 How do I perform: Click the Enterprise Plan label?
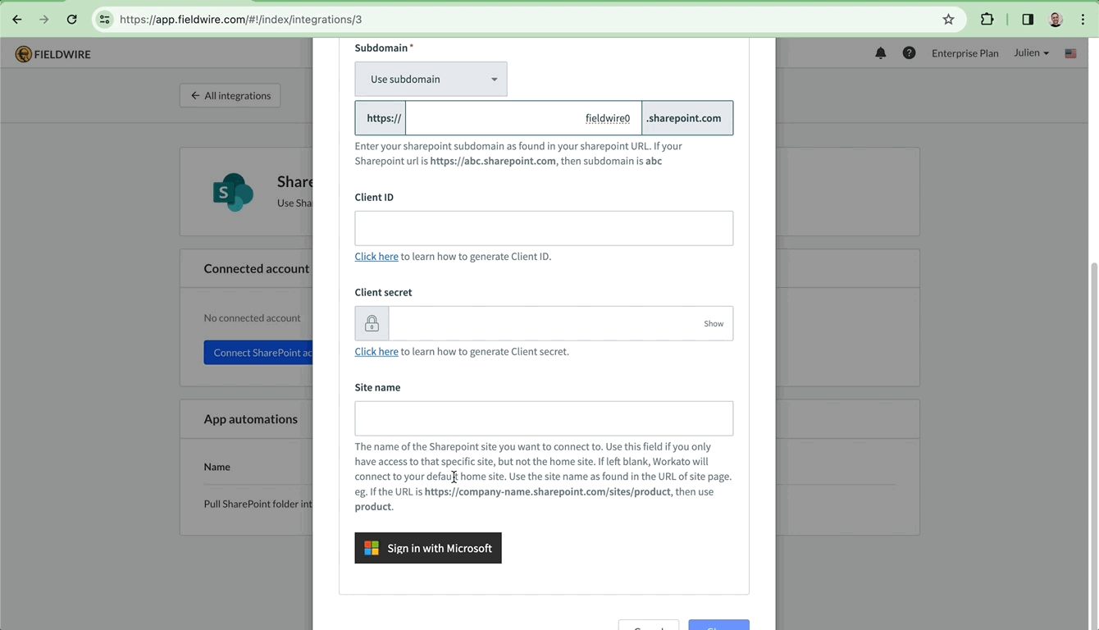(964, 53)
